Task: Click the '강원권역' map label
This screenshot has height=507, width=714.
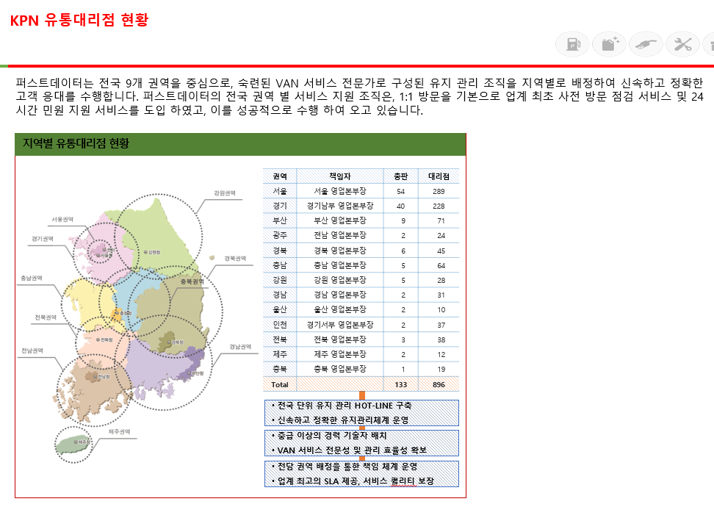Action: pyautogui.click(x=225, y=193)
